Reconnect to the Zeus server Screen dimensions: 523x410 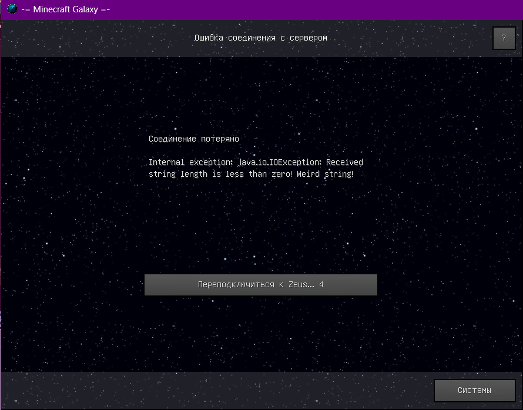pyautogui.click(x=261, y=285)
